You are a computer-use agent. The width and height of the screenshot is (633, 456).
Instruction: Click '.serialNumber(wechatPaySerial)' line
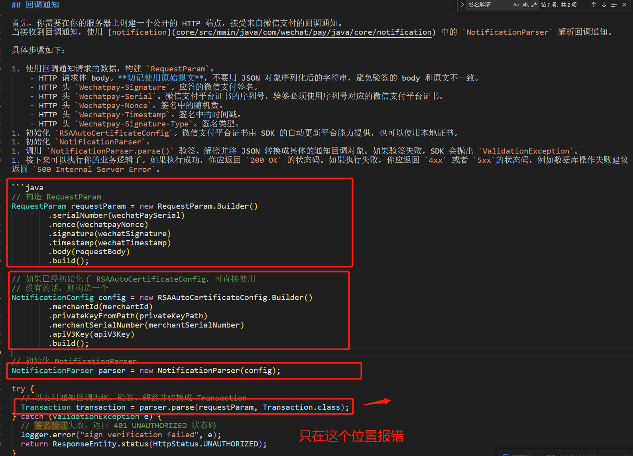pos(116,215)
